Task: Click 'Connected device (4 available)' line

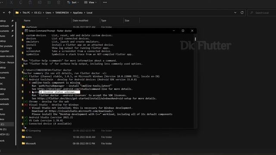Action: pyautogui.click(x=50, y=124)
